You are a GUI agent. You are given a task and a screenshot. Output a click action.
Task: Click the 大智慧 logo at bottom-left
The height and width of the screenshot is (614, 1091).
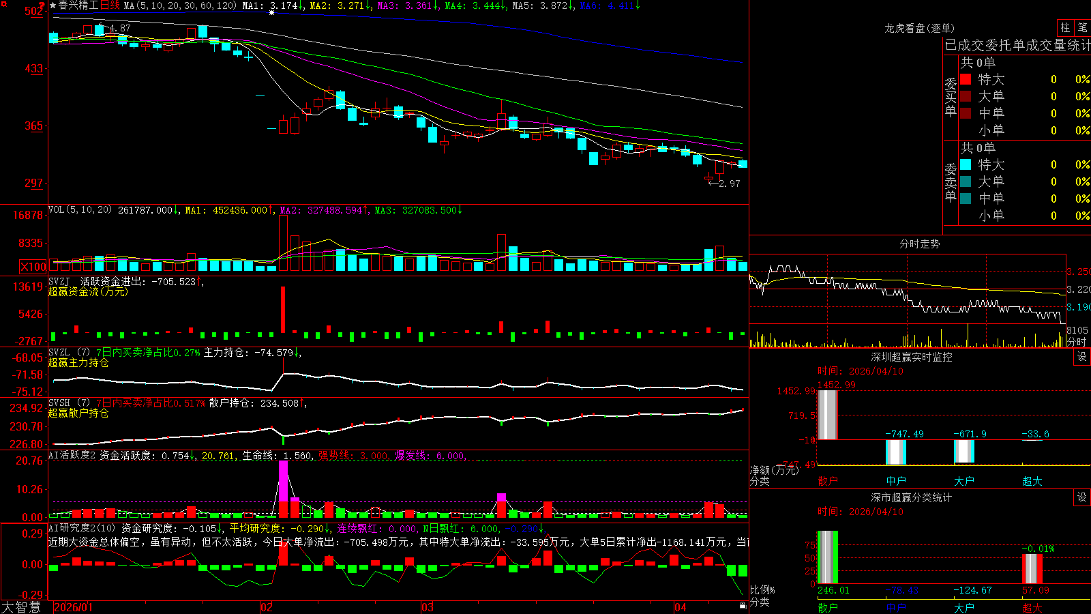pos(21,607)
